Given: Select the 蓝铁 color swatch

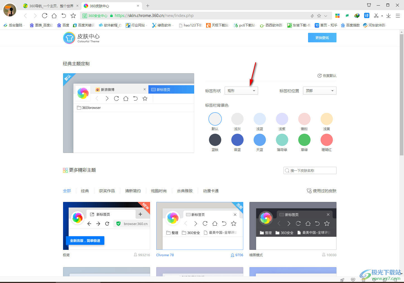Looking at the screenshot, I should point(215,140).
